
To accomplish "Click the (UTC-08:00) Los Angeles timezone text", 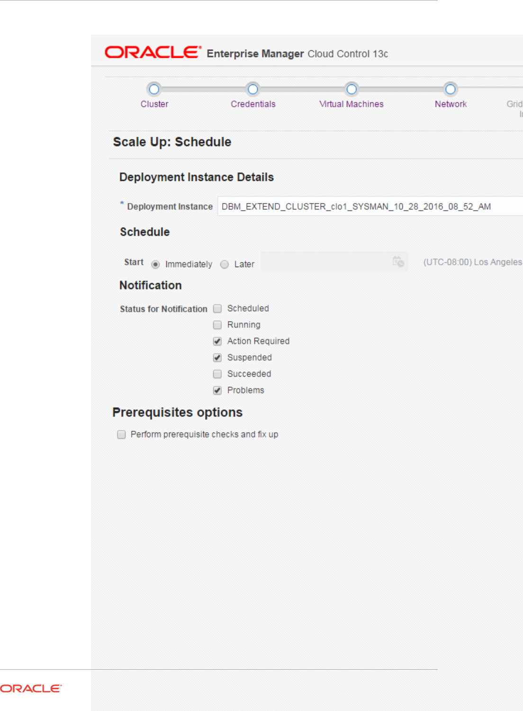I will (472, 262).
